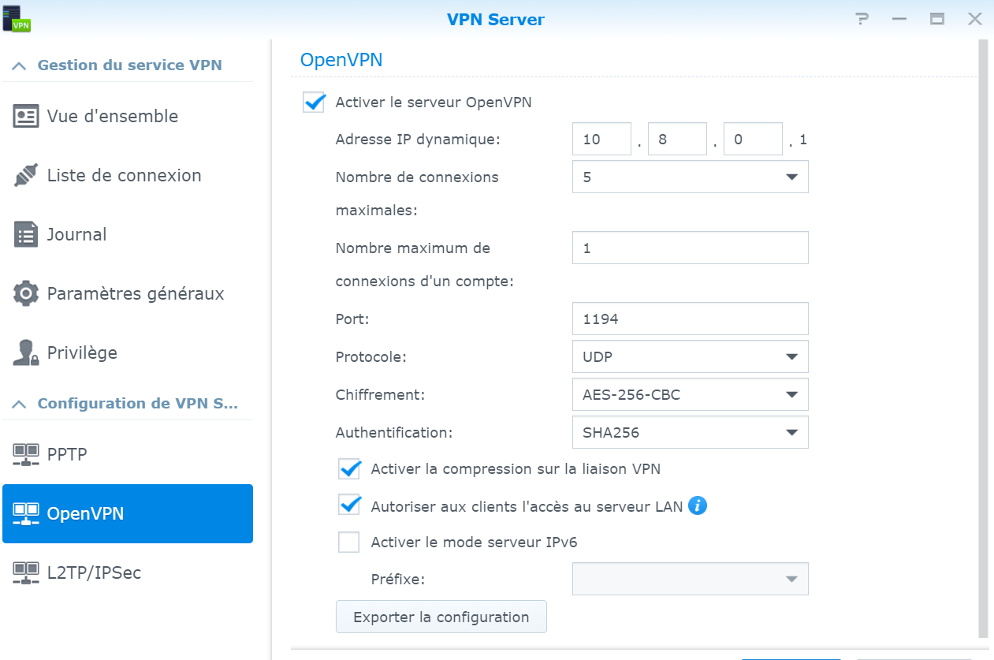Click the Journal log icon
The height and width of the screenshot is (660, 994).
pos(26,234)
